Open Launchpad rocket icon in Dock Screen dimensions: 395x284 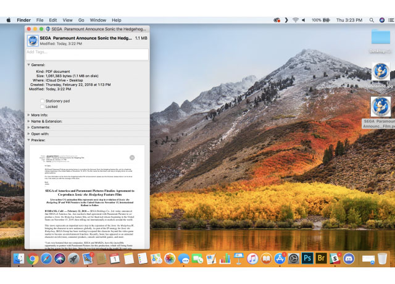[x=73, y=259]
